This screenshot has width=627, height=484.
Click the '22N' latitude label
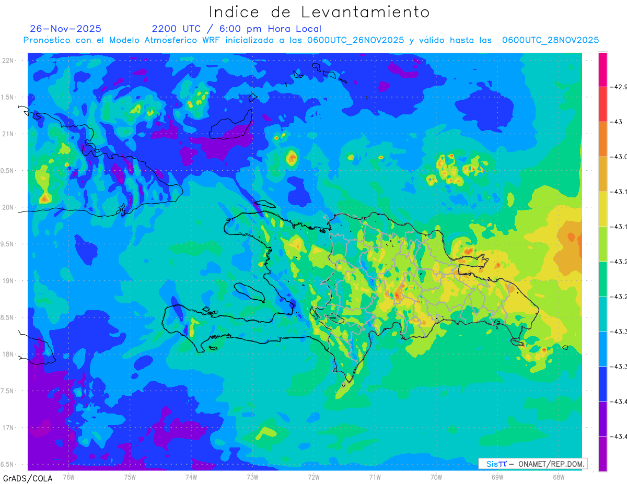[x=9, y=61]
